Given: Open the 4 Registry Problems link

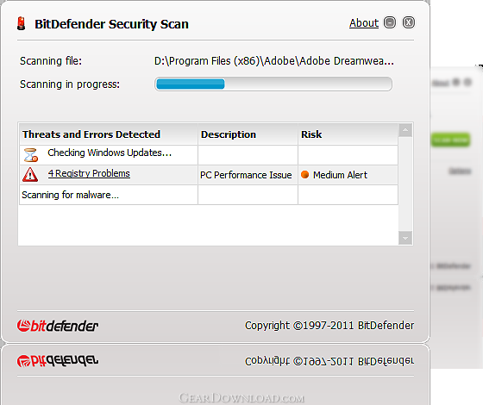Looking at the screenshot, I should 89,173.
